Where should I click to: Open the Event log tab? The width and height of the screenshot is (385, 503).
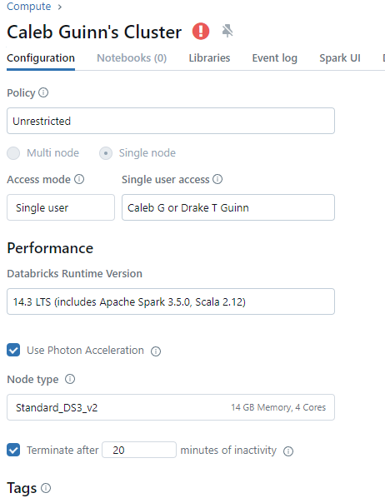click(274, 58)
